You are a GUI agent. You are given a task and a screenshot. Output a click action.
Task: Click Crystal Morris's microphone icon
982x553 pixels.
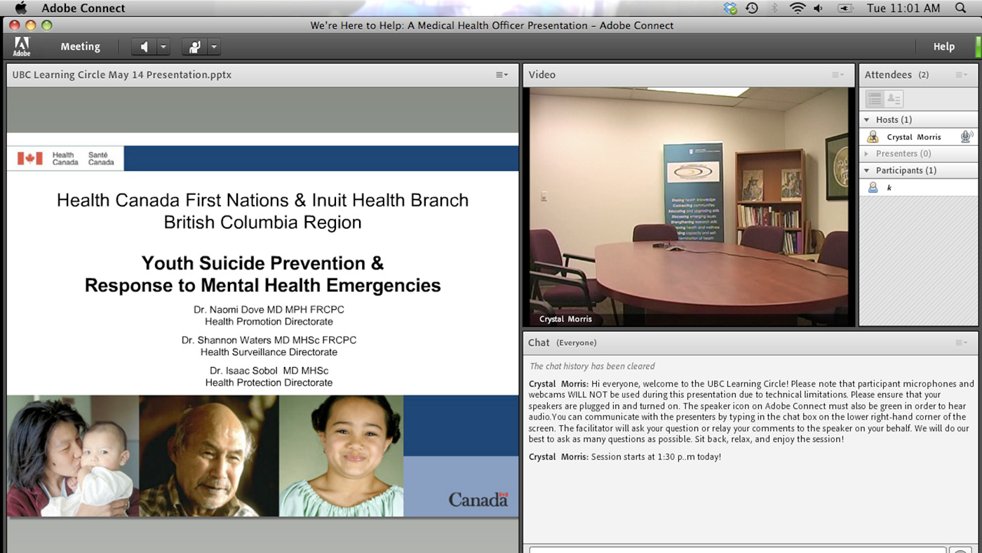[967, 137]
